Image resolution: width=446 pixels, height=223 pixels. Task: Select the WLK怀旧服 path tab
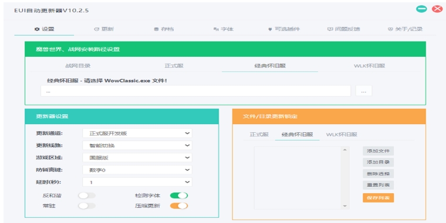click(369, 66)
